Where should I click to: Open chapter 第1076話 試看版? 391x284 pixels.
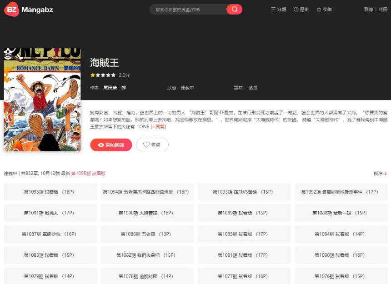click(341, 276)
